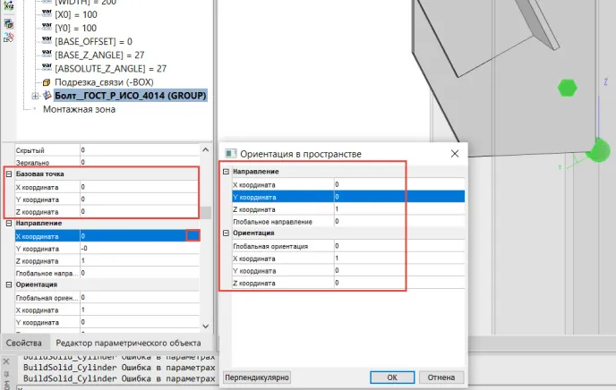Click the variable icon beside [BASE_OFFSET] = 0
The height and width of the screenshot is (390, 616).
pos(47,41)
